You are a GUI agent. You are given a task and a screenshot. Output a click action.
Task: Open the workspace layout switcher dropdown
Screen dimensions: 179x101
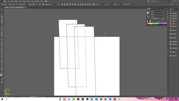[x=47, y=1]
